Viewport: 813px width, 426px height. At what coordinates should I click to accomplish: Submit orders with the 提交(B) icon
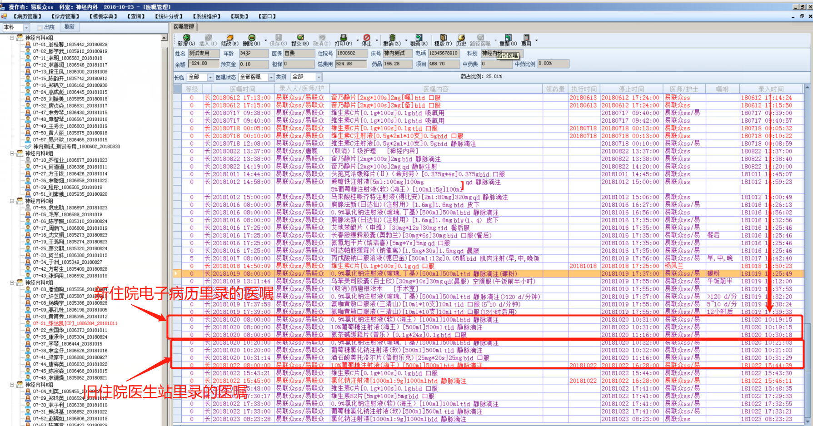[x=300, y=38]
